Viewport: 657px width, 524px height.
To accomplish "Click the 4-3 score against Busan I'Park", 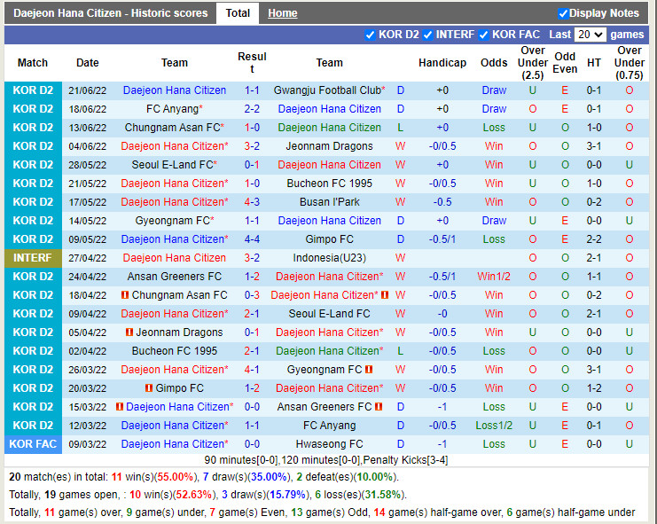I will click(x=252, y=202).
